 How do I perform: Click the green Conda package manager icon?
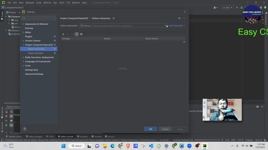click(77, 34)
